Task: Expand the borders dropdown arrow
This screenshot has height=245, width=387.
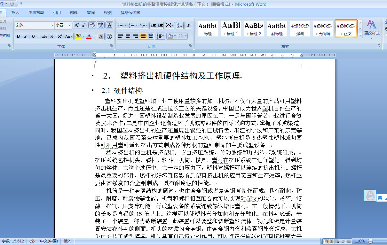Action: pyautogui.click(x=186, y=36)
